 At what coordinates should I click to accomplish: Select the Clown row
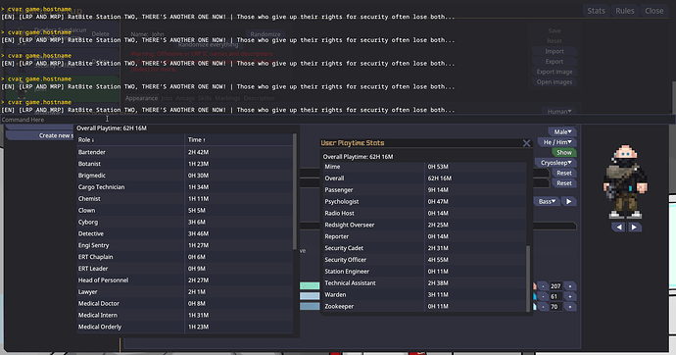click(x=184, y=210)
